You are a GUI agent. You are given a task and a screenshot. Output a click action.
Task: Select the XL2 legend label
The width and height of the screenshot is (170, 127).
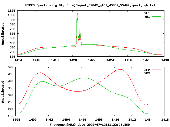[x=147, y=70]
